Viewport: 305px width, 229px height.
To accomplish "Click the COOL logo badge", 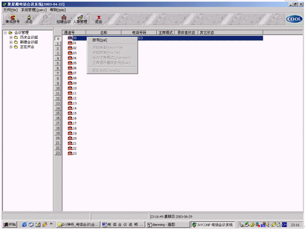I will pos(294,19).
